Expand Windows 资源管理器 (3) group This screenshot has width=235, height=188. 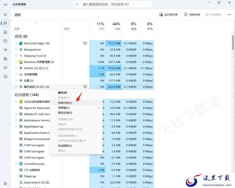[16, 62]
